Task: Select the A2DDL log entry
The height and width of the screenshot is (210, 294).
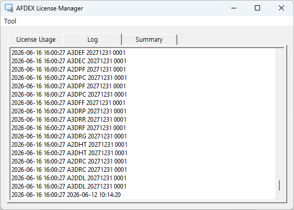Action: (69, 178)
